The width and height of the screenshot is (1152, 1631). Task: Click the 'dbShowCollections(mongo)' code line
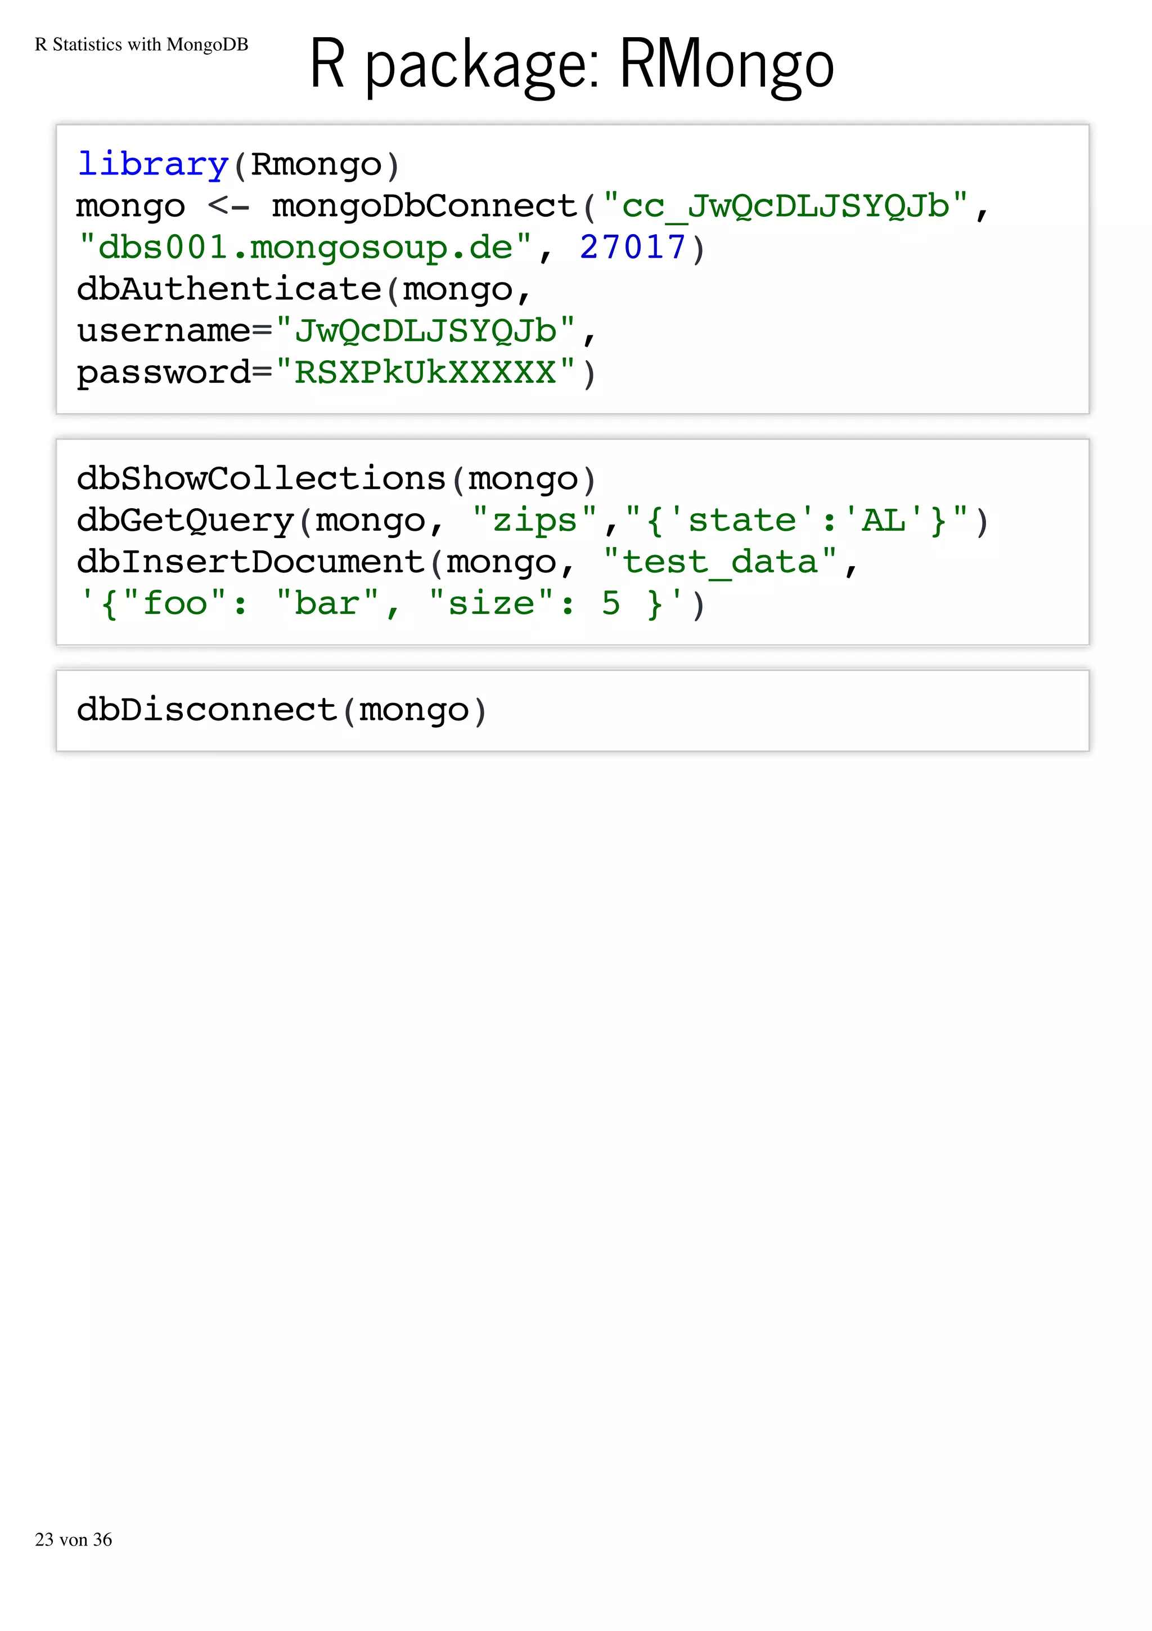click(x=336, y=479)
